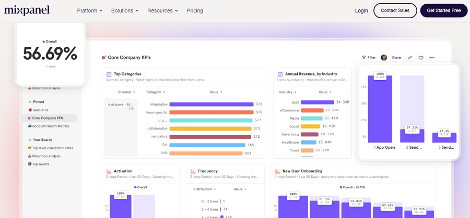This screenshot has height=218, width=470.
Task: Open the Distribution dropdown in Frequency
Action: 204,189
